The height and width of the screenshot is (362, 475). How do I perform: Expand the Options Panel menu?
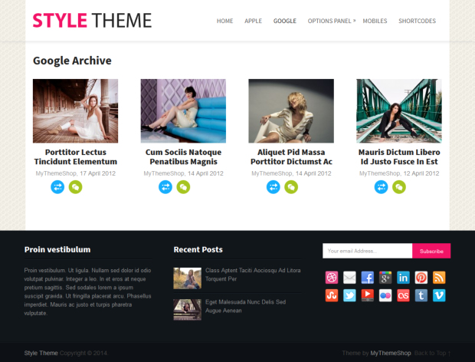pyautogui.click(x=329, y=21)
